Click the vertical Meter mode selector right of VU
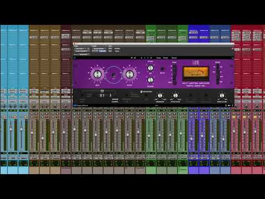Image resolution: width=265 pixels, height=199 pixels. click(218, 74)
